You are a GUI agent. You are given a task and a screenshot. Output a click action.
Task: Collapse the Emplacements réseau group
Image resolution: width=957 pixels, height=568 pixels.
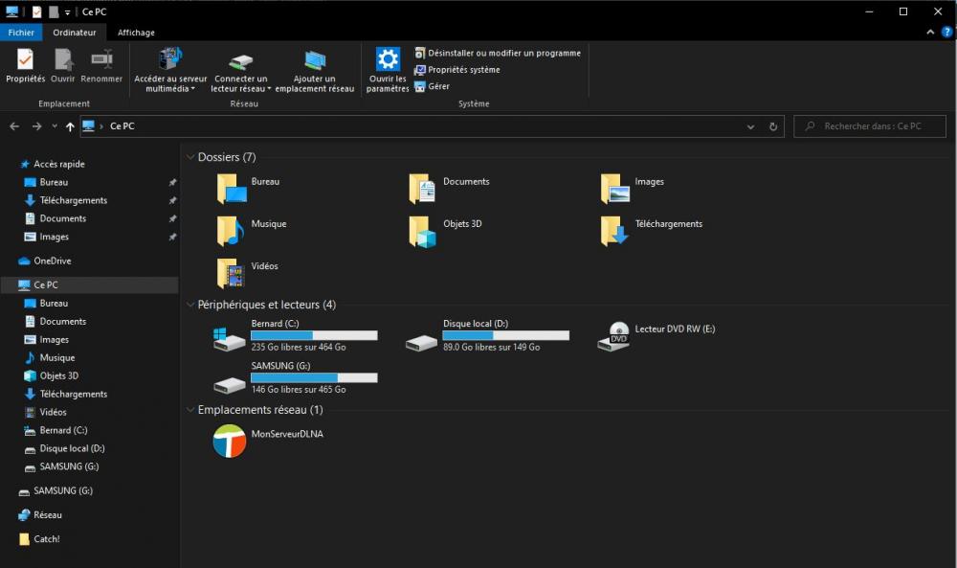coord(189,410)
